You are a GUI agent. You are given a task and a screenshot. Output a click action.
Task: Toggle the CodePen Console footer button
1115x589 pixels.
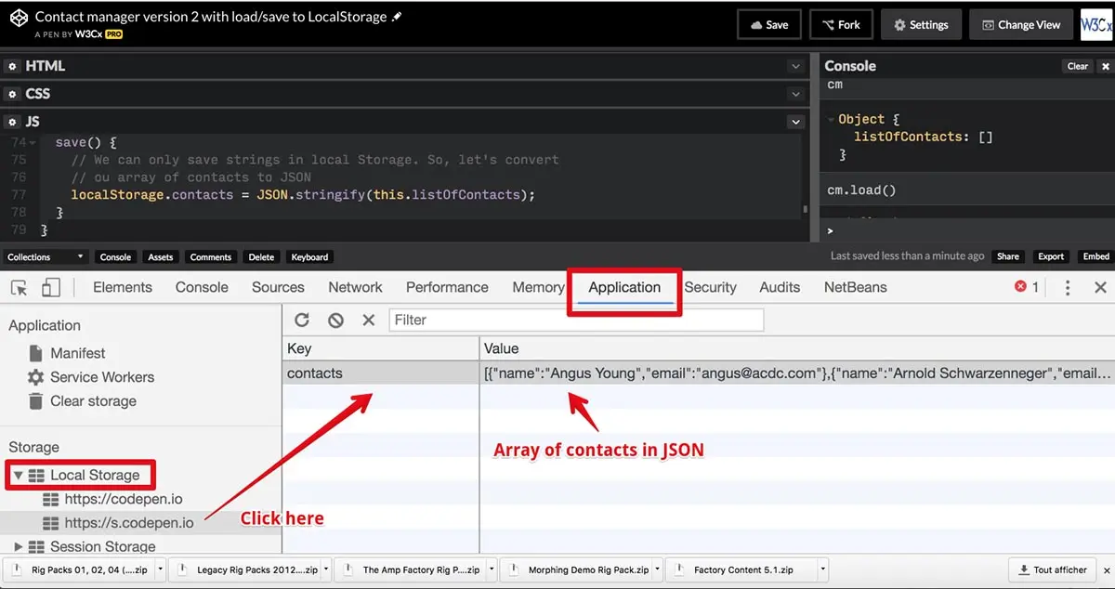pyautogui.click(x=115, y=256)
